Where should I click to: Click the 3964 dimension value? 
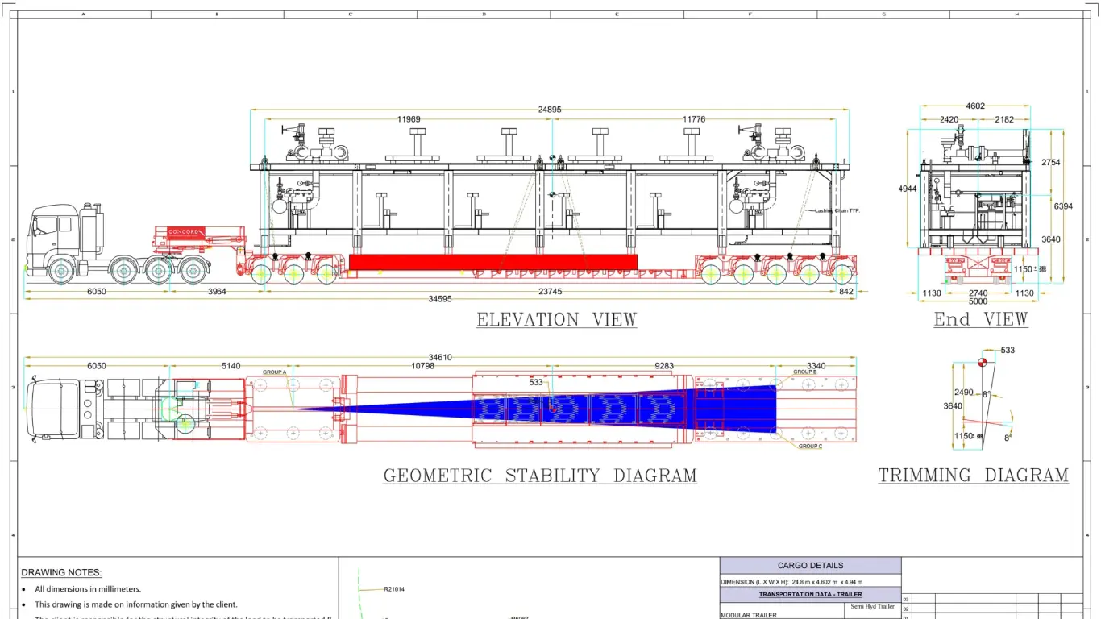click(x=217, y=292)
